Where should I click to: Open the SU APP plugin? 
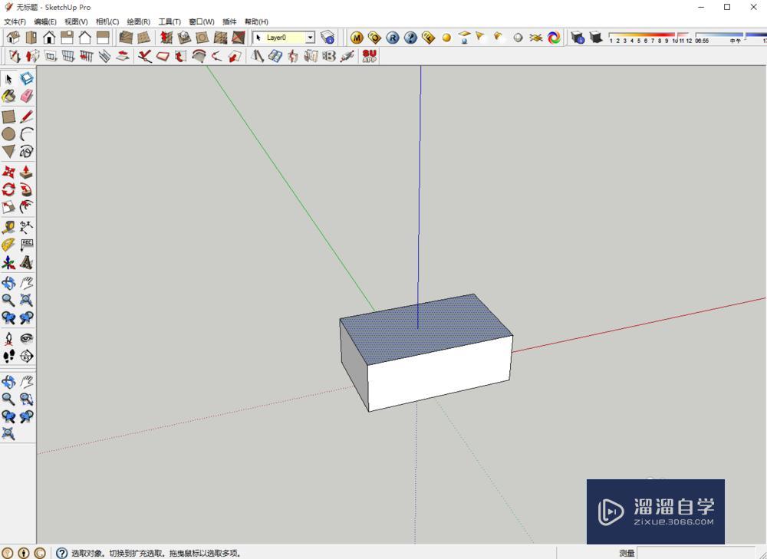pyautogui.click(x=370, y=56)
